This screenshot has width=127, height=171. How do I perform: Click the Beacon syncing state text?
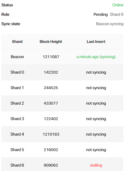[x=110, y=24]
